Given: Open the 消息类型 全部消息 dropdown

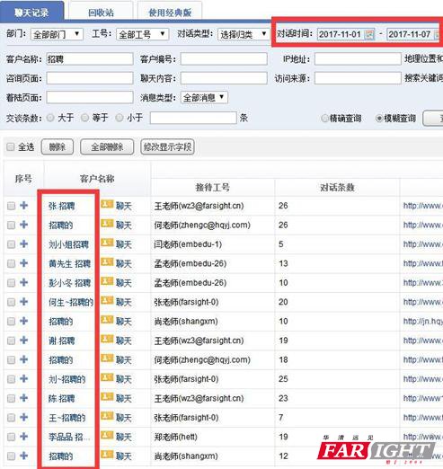Looking at the screenshot, I should (204, 98).
